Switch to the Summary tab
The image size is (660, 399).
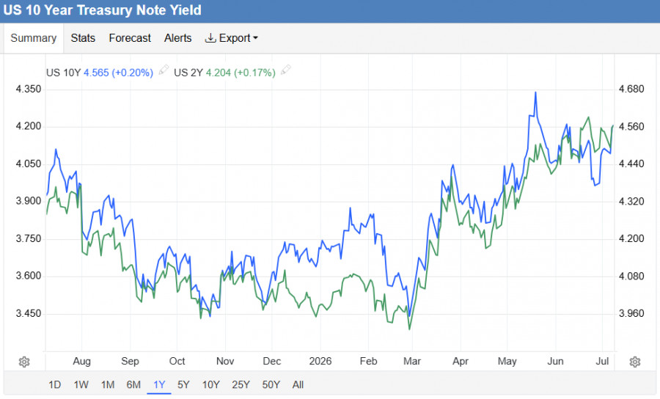(x=34, y=38)
